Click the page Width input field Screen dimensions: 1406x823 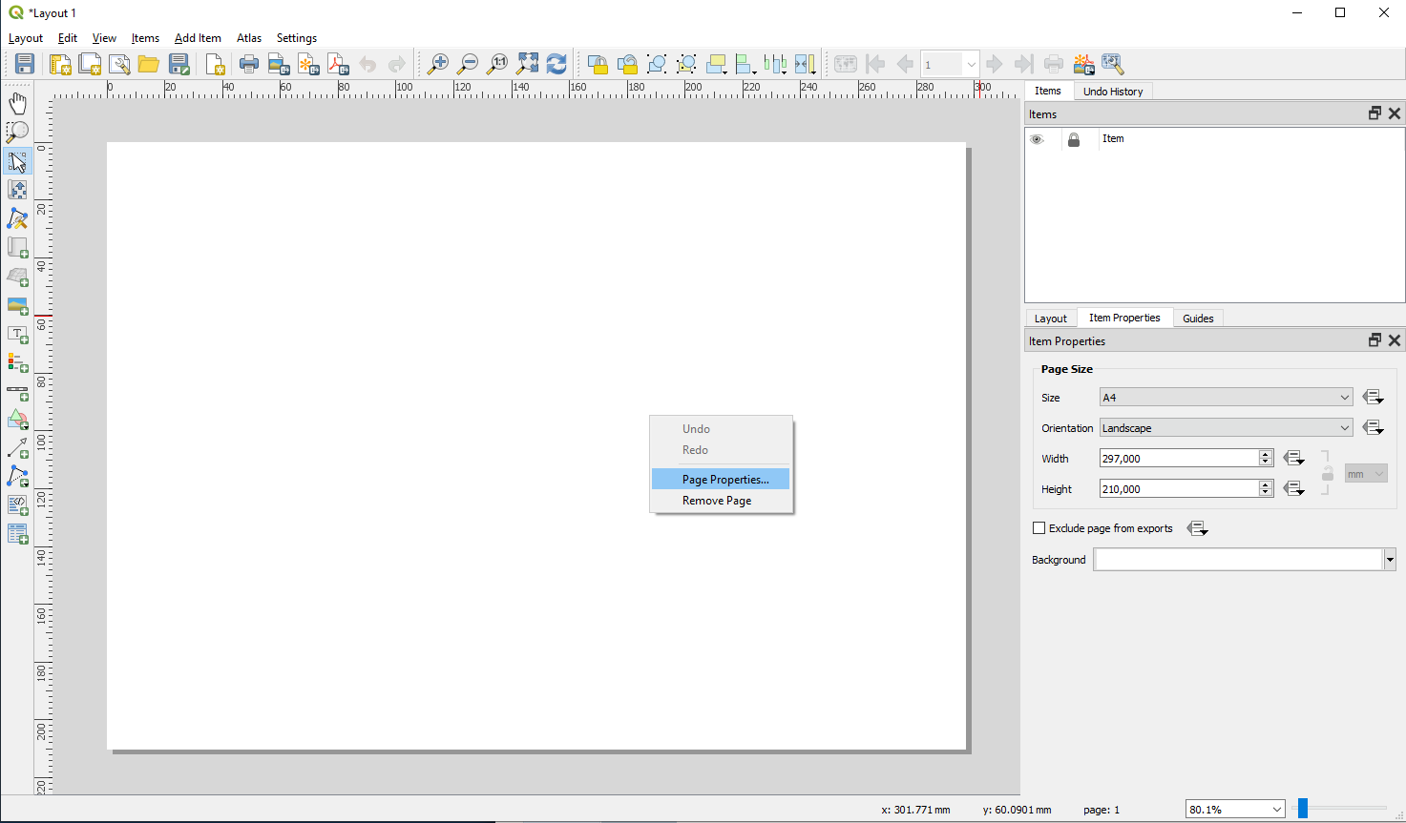tap(1179, 459)
